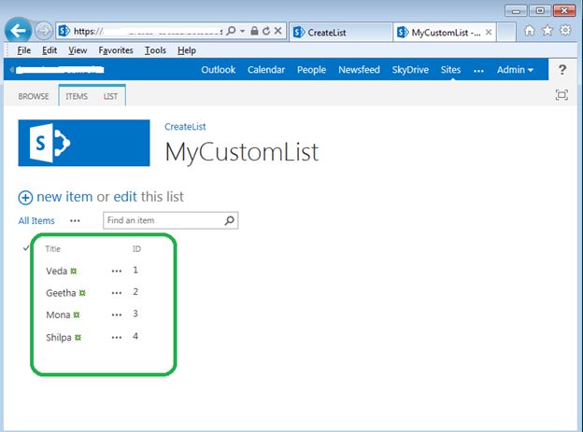Open People in suite bar
The image size is (583, 432).
[x=311, y=70]
